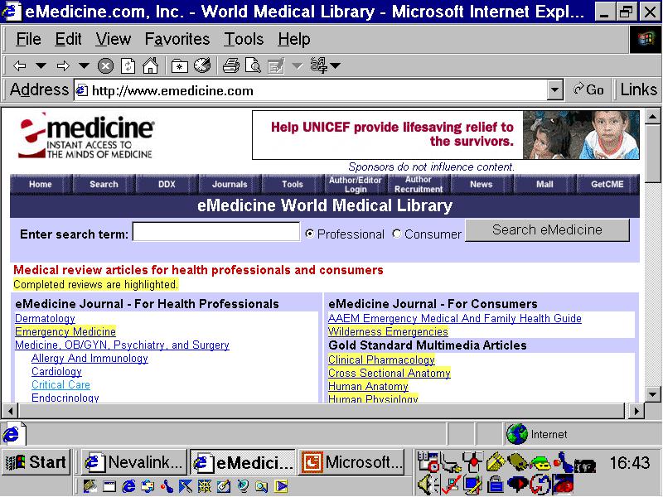
Task: Open Allergy And Immunology link
Action: (x=90, y=359)
